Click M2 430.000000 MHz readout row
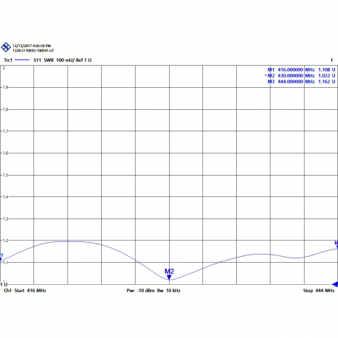The height and width of the screenshot is (338, 338). (x=300, y=75)
